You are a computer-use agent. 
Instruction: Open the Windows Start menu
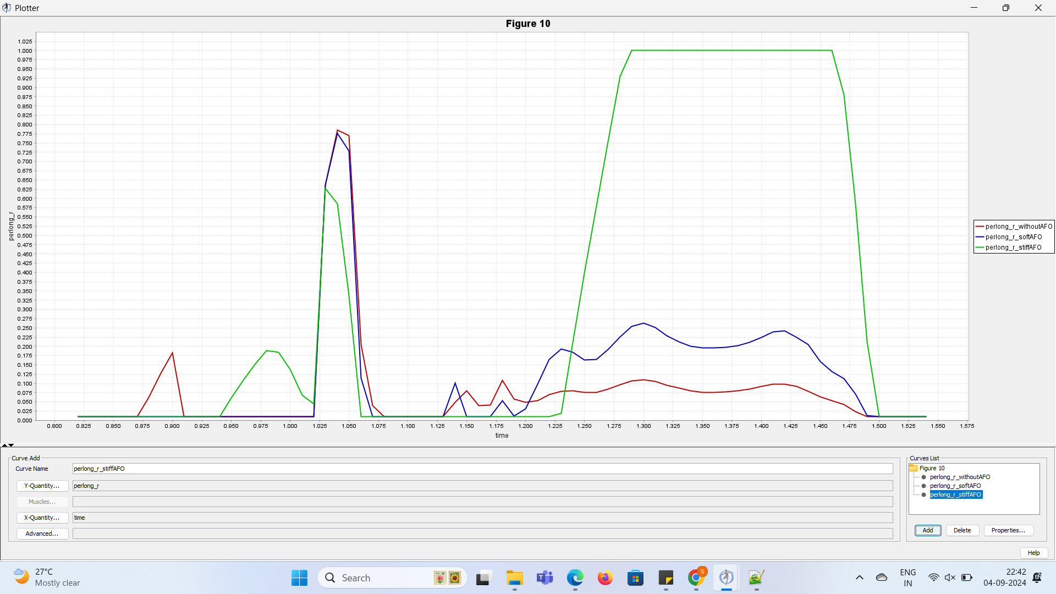click(x=299, y=577)
